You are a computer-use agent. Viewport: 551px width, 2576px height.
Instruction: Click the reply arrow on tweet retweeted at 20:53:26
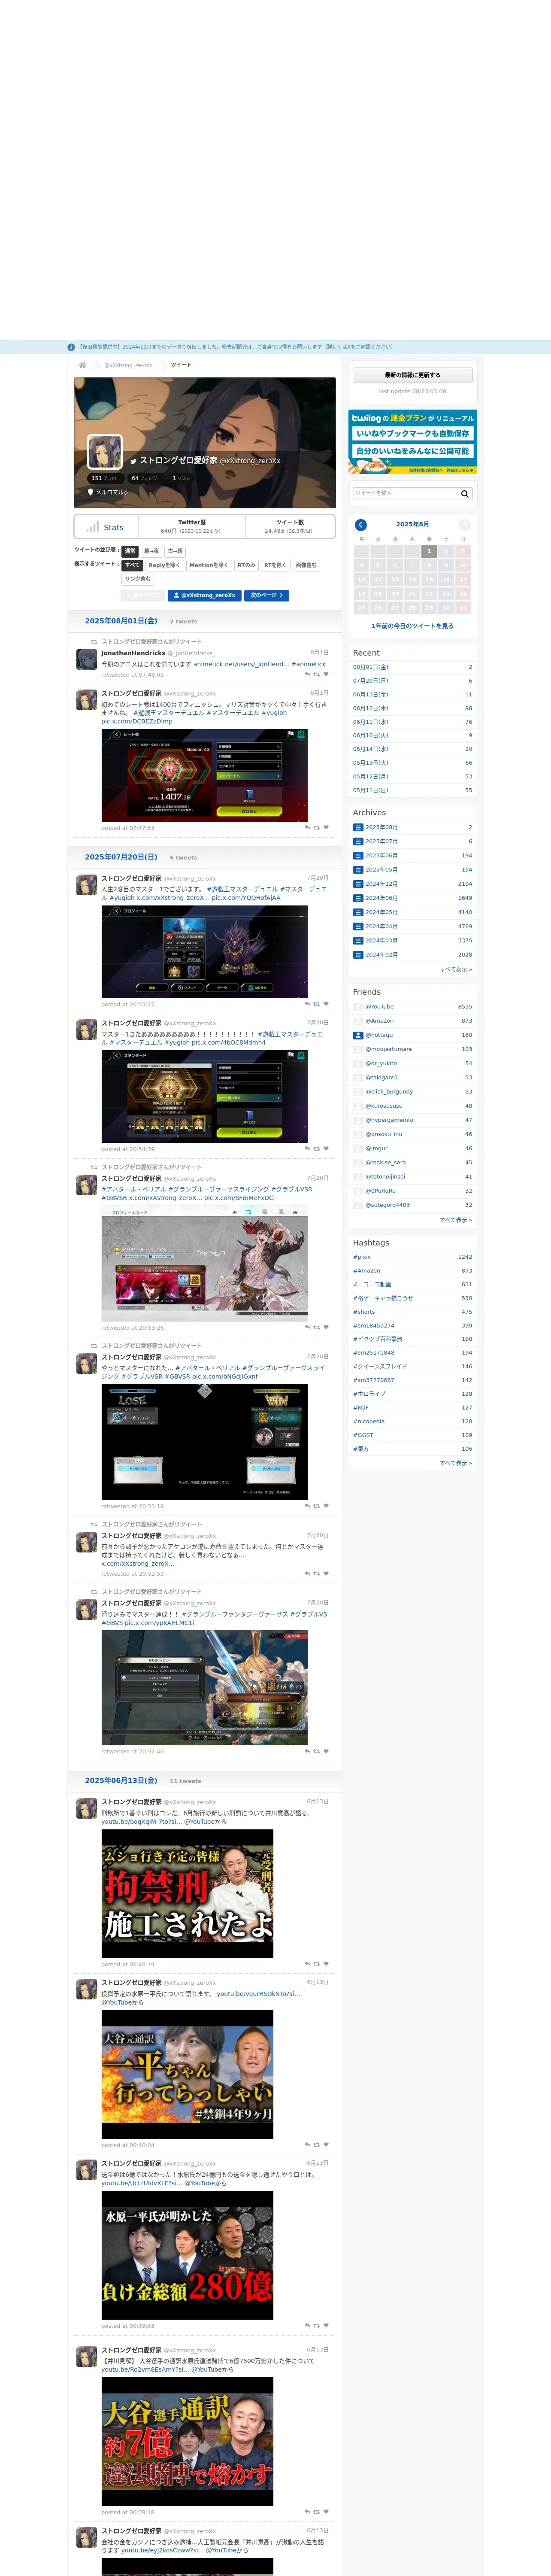pyautogui.click(x=307, y=1327)
